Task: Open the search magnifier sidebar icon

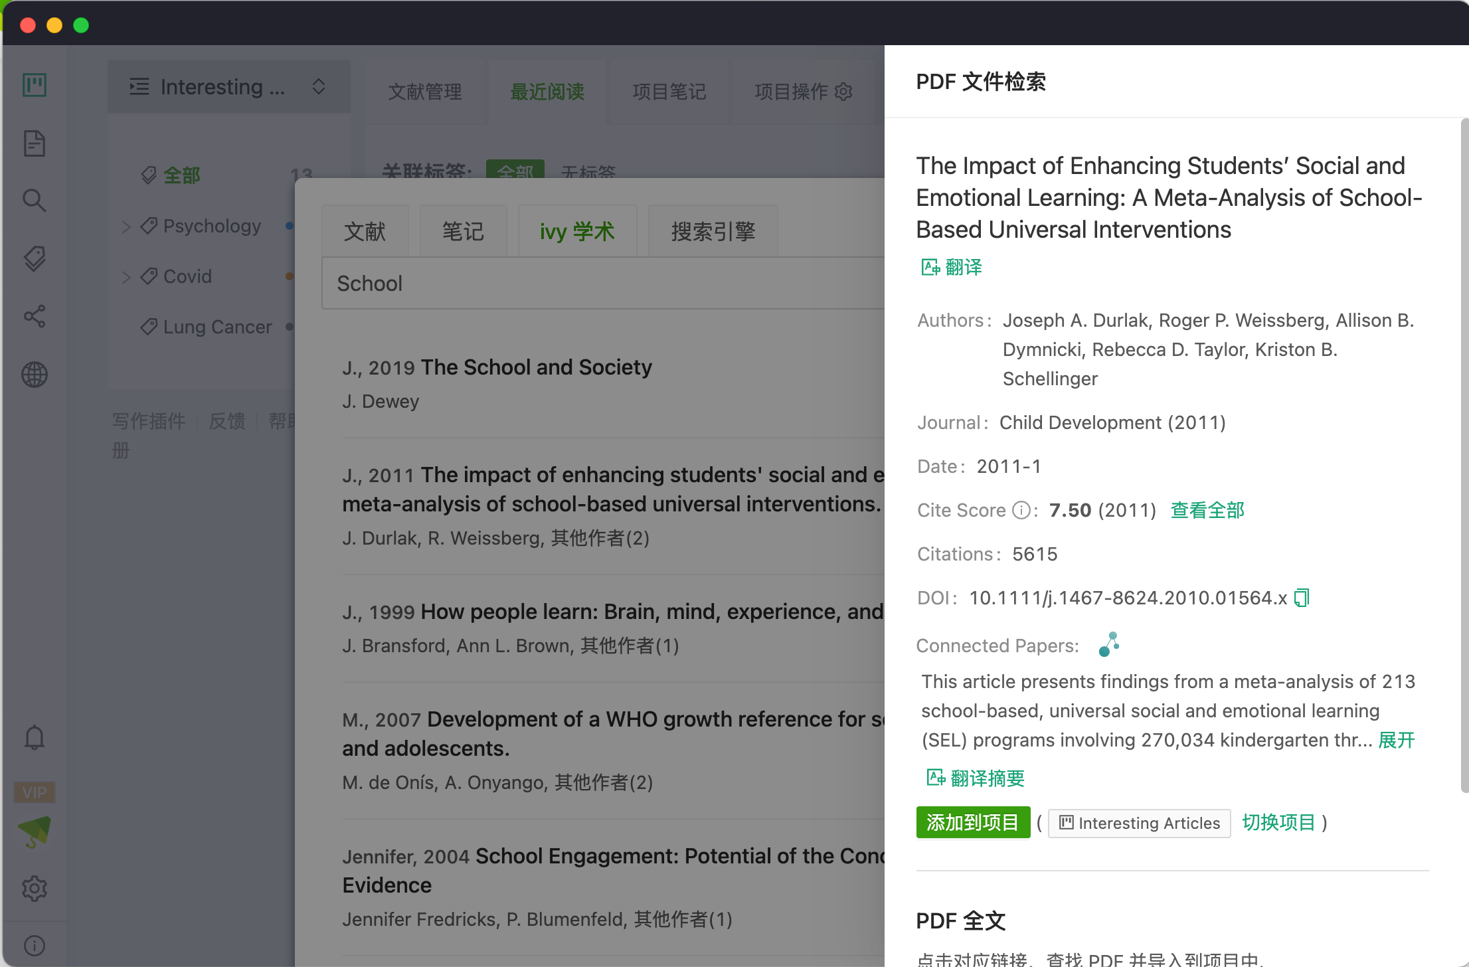Action: (x=35, y=201)
